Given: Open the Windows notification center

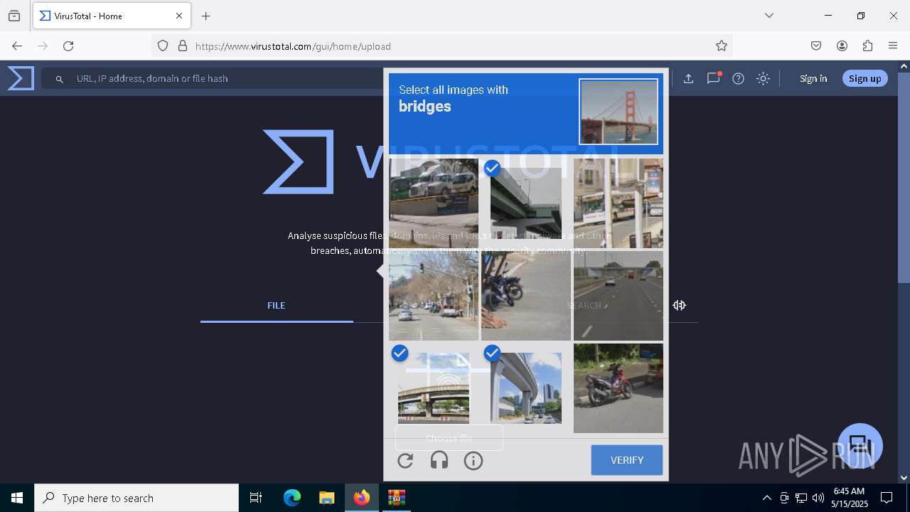Looking at the screenshot, I should [887, 498].
